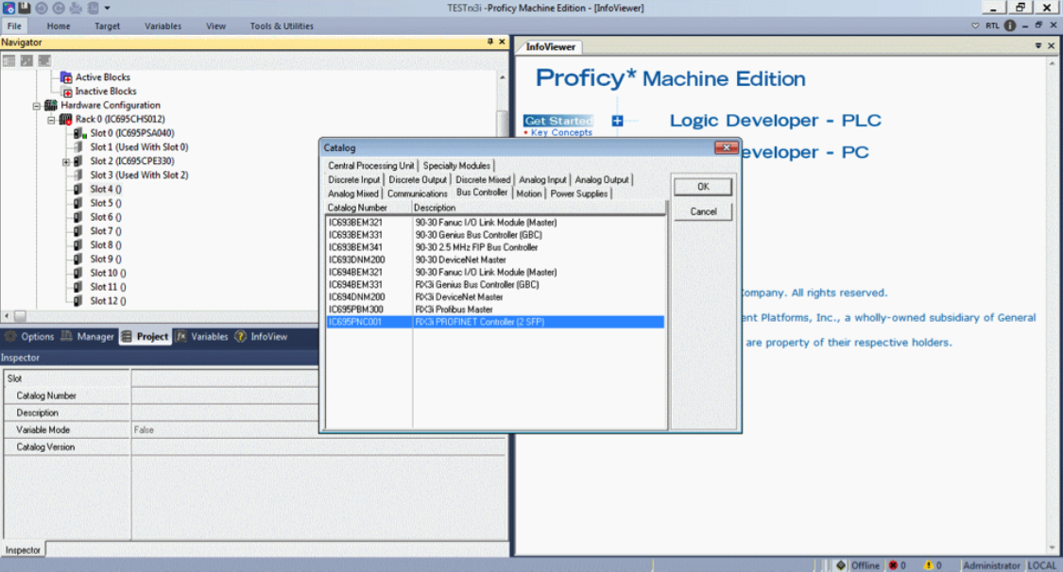Screen dimensions: 1063x572
Task: Select the Active Blocks folder icon
Action: point(66,77)
